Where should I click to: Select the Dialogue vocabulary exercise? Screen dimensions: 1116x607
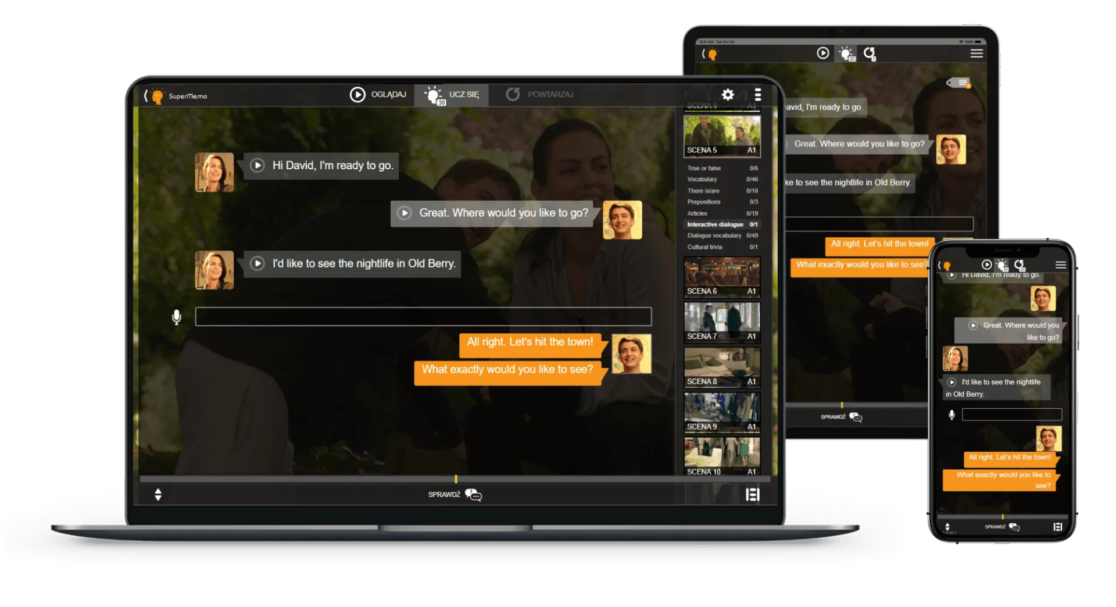pyautogui.click(x=722, y=235)
